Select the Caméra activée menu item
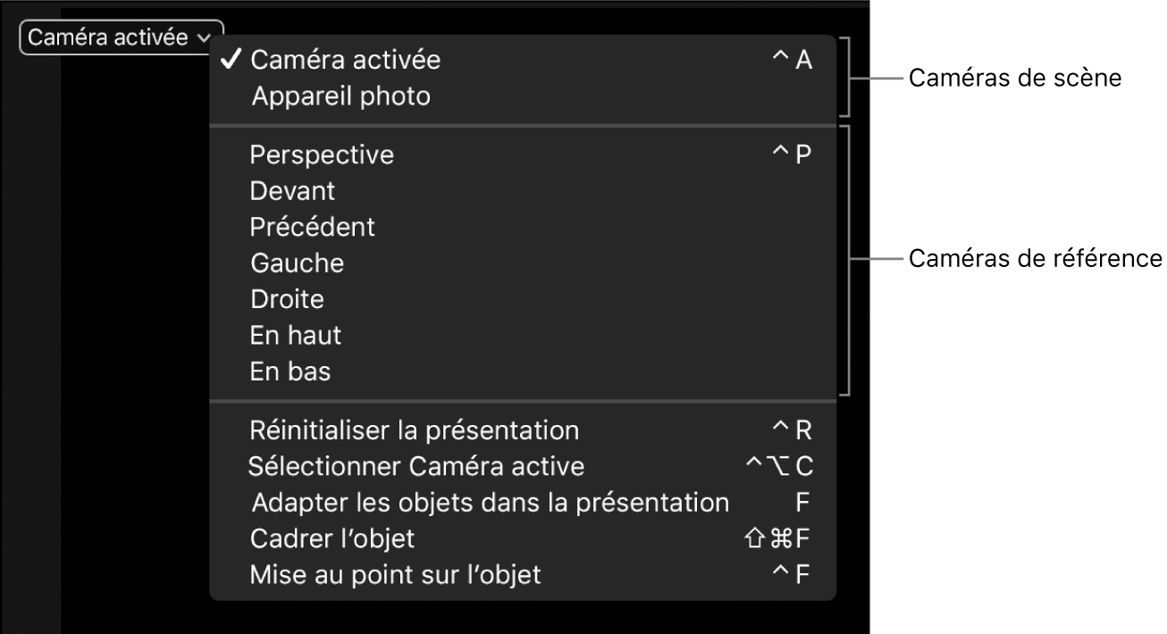The width and height of the screenshot is (1167, 634). pyautogui.click(x=345, y=60)
